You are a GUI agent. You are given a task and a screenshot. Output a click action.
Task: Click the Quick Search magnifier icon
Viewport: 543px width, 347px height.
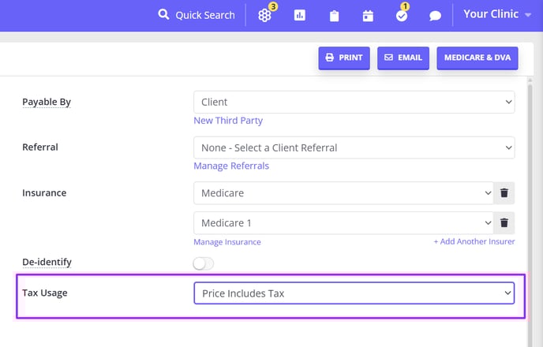[163, 14]
